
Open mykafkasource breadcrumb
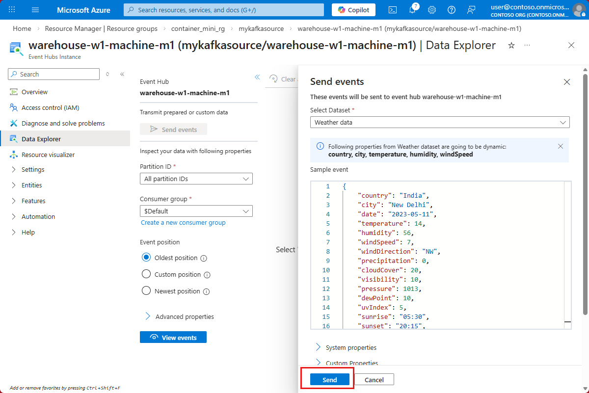[261, 28]
